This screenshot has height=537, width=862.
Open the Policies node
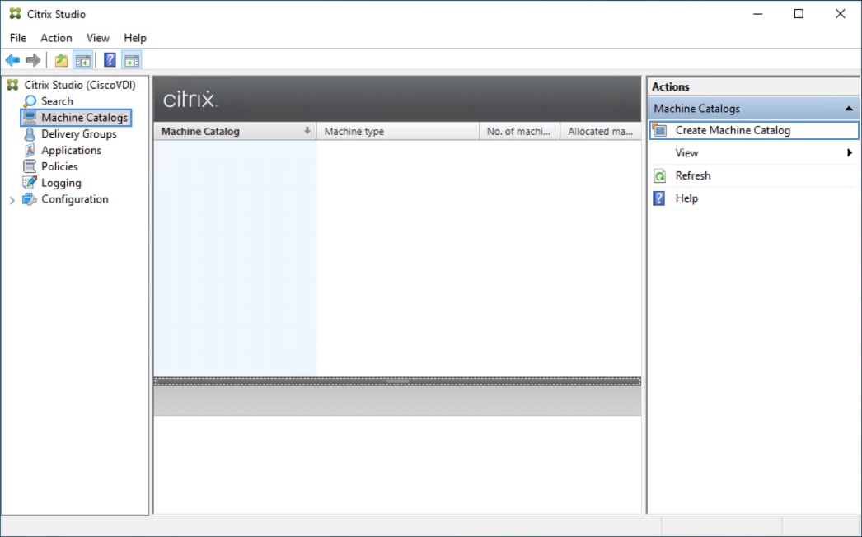coord(59,166)
